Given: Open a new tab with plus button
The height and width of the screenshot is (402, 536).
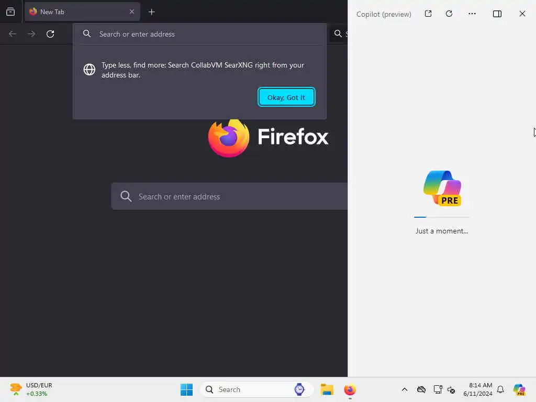Looking at the screenshot, I should (151, 12).
